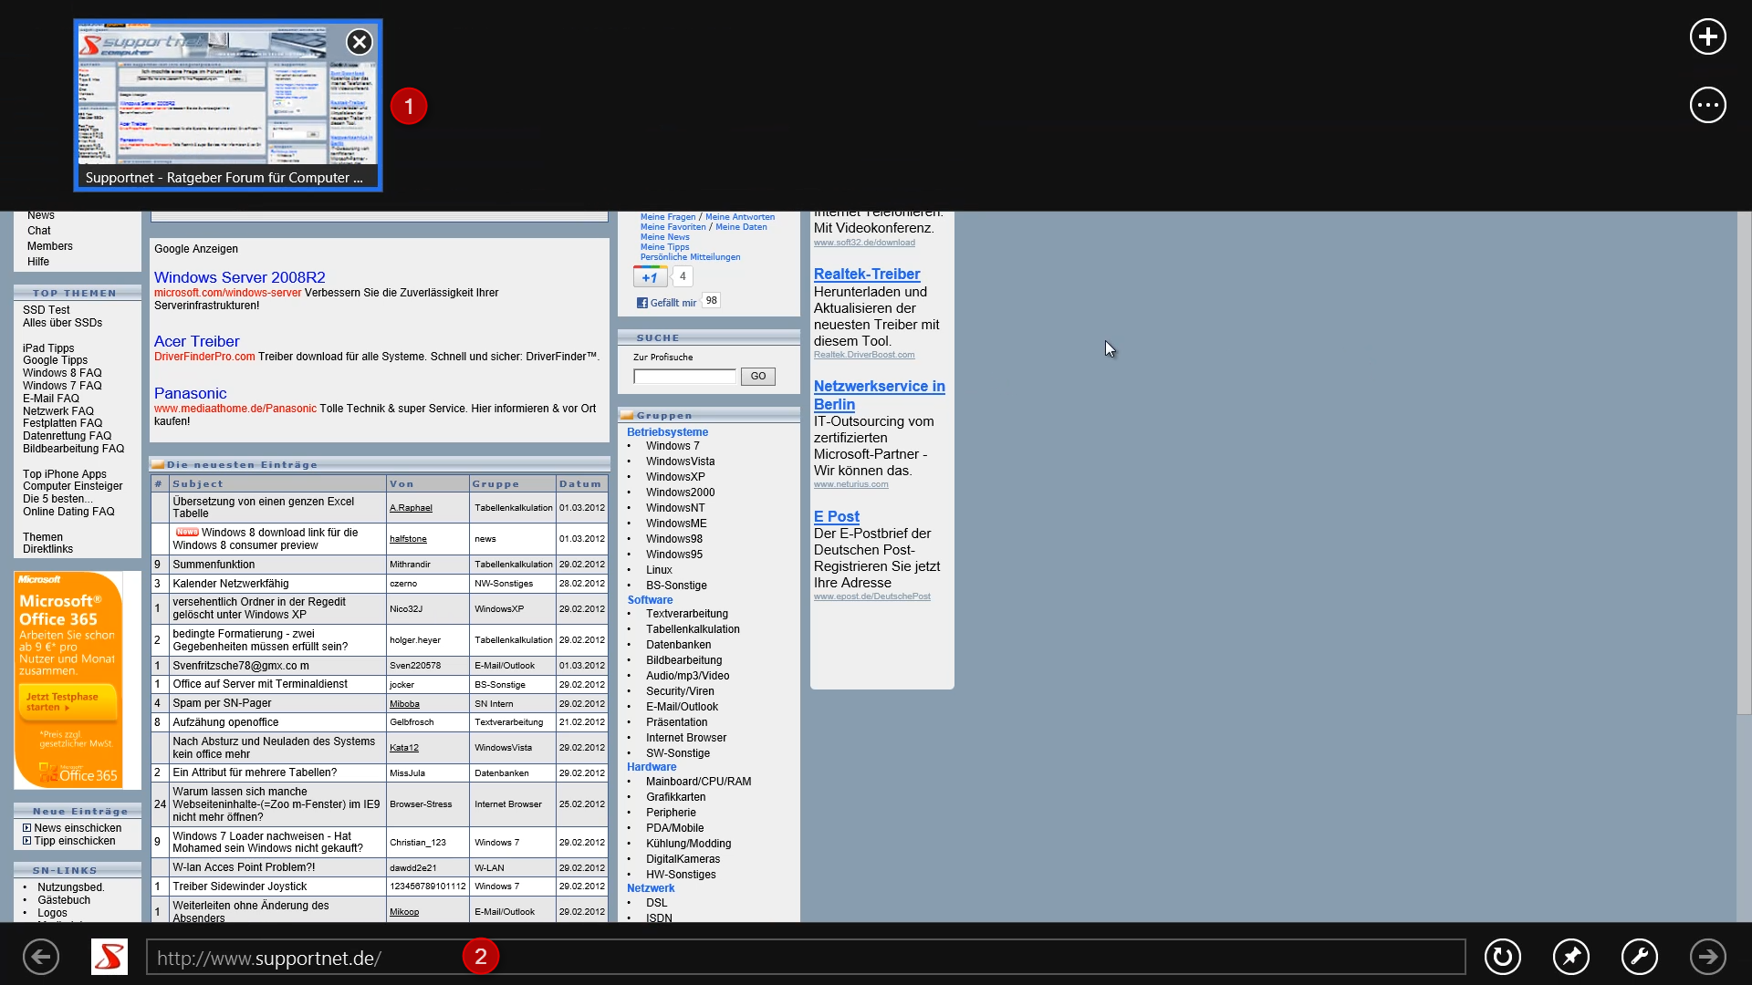Open Top iPhone Apps link
Screen dimensions: 1752x985
tap(65, 474)
